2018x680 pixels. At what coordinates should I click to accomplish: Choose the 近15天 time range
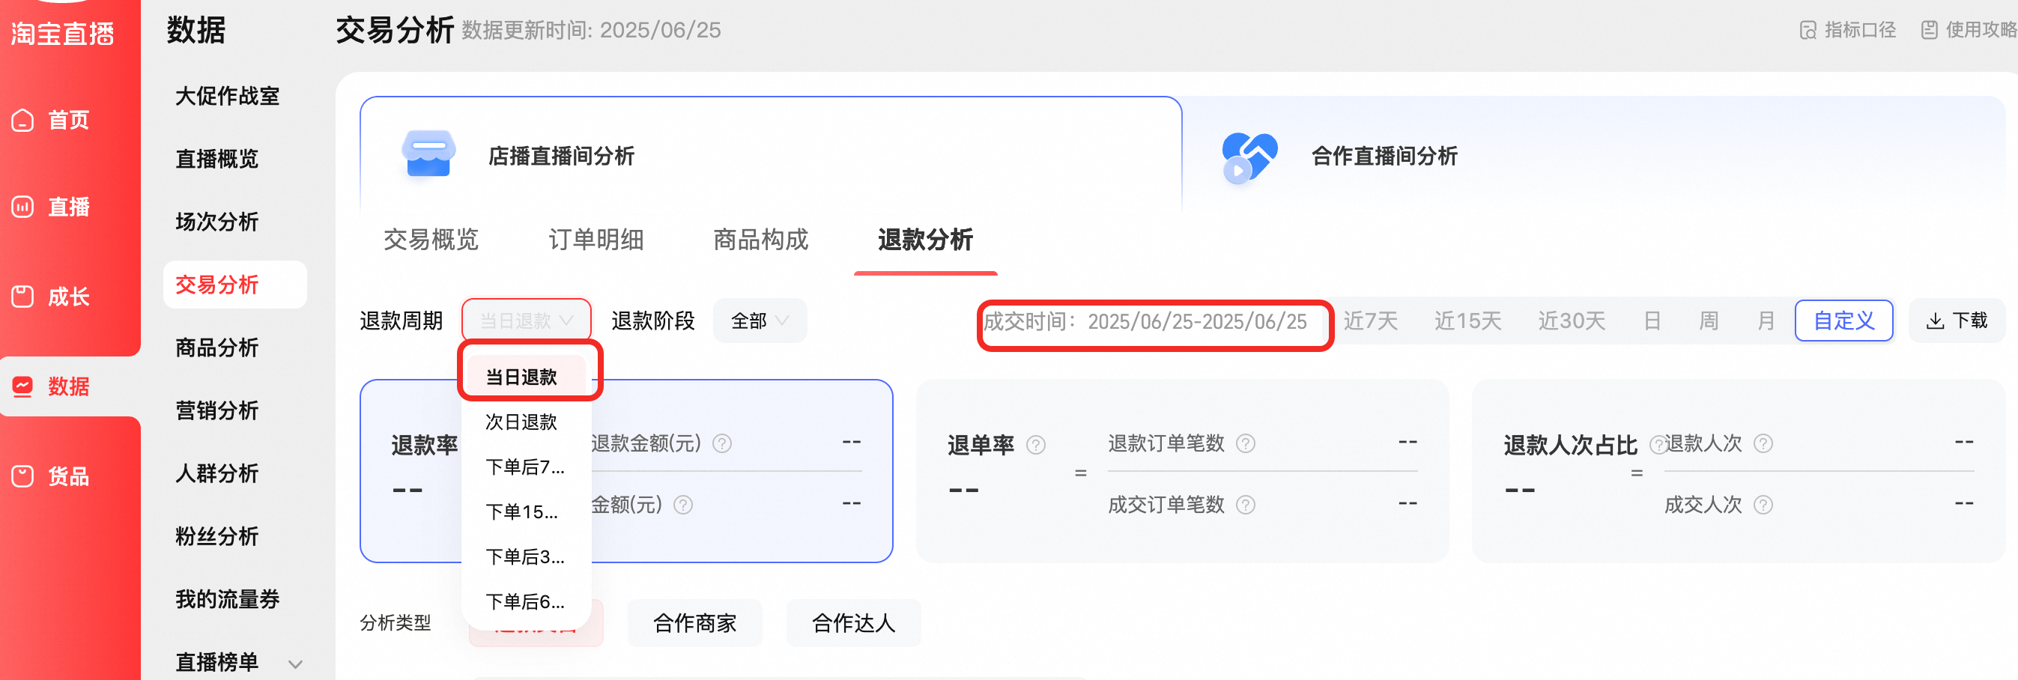[x=1468, y=321]
